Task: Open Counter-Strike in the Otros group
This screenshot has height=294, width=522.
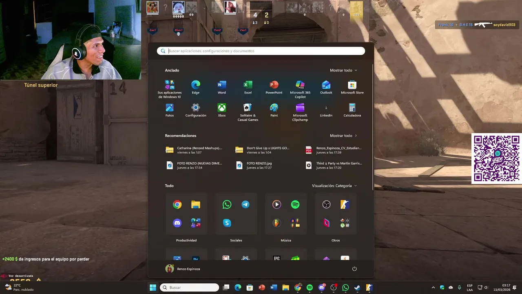Action: pos(345,205)
